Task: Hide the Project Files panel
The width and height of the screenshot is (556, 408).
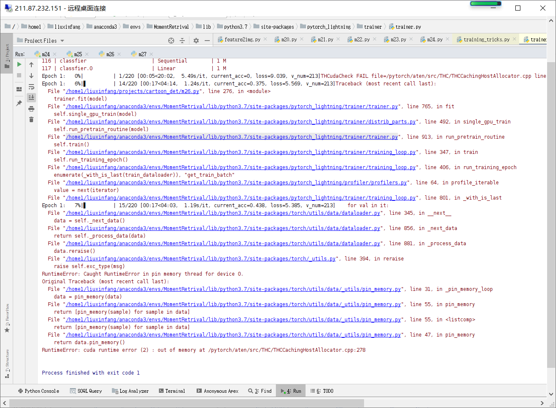Action: (x=207, y=41)
